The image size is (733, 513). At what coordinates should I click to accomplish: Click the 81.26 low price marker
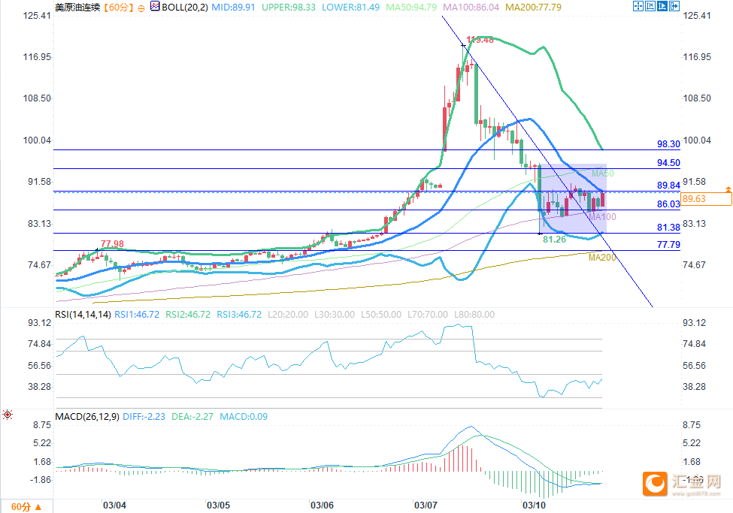554,239
